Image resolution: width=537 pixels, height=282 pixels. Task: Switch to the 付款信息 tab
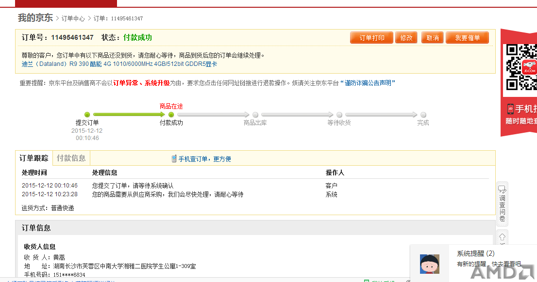[x=71, y=158]
